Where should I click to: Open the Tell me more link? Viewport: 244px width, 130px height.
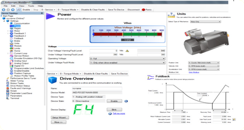[x=119, y=113]
